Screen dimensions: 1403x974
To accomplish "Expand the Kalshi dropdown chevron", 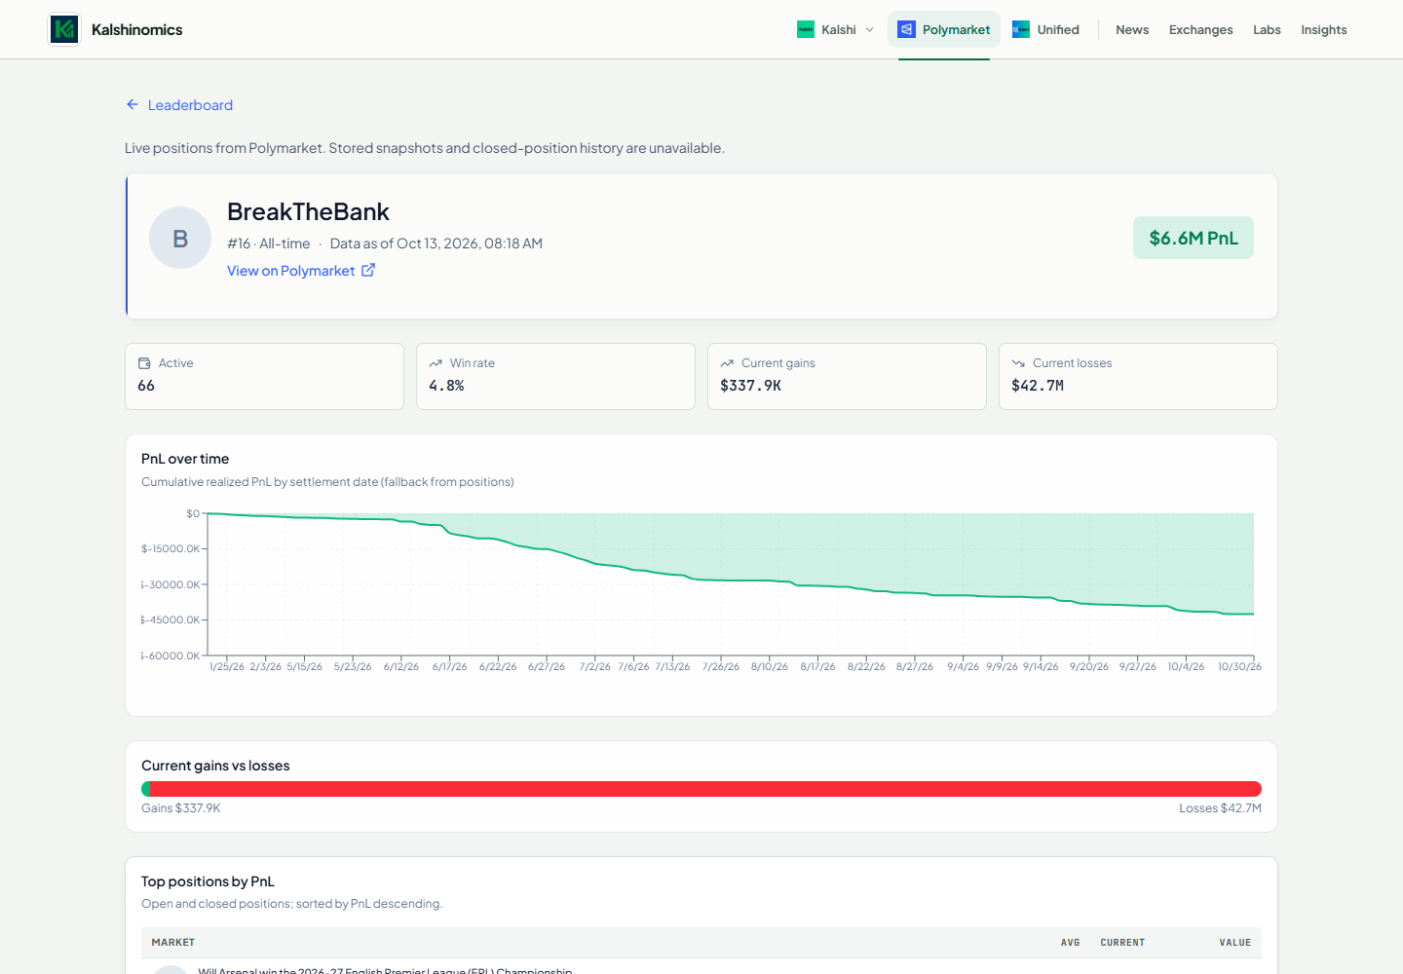I will [869, 29].
